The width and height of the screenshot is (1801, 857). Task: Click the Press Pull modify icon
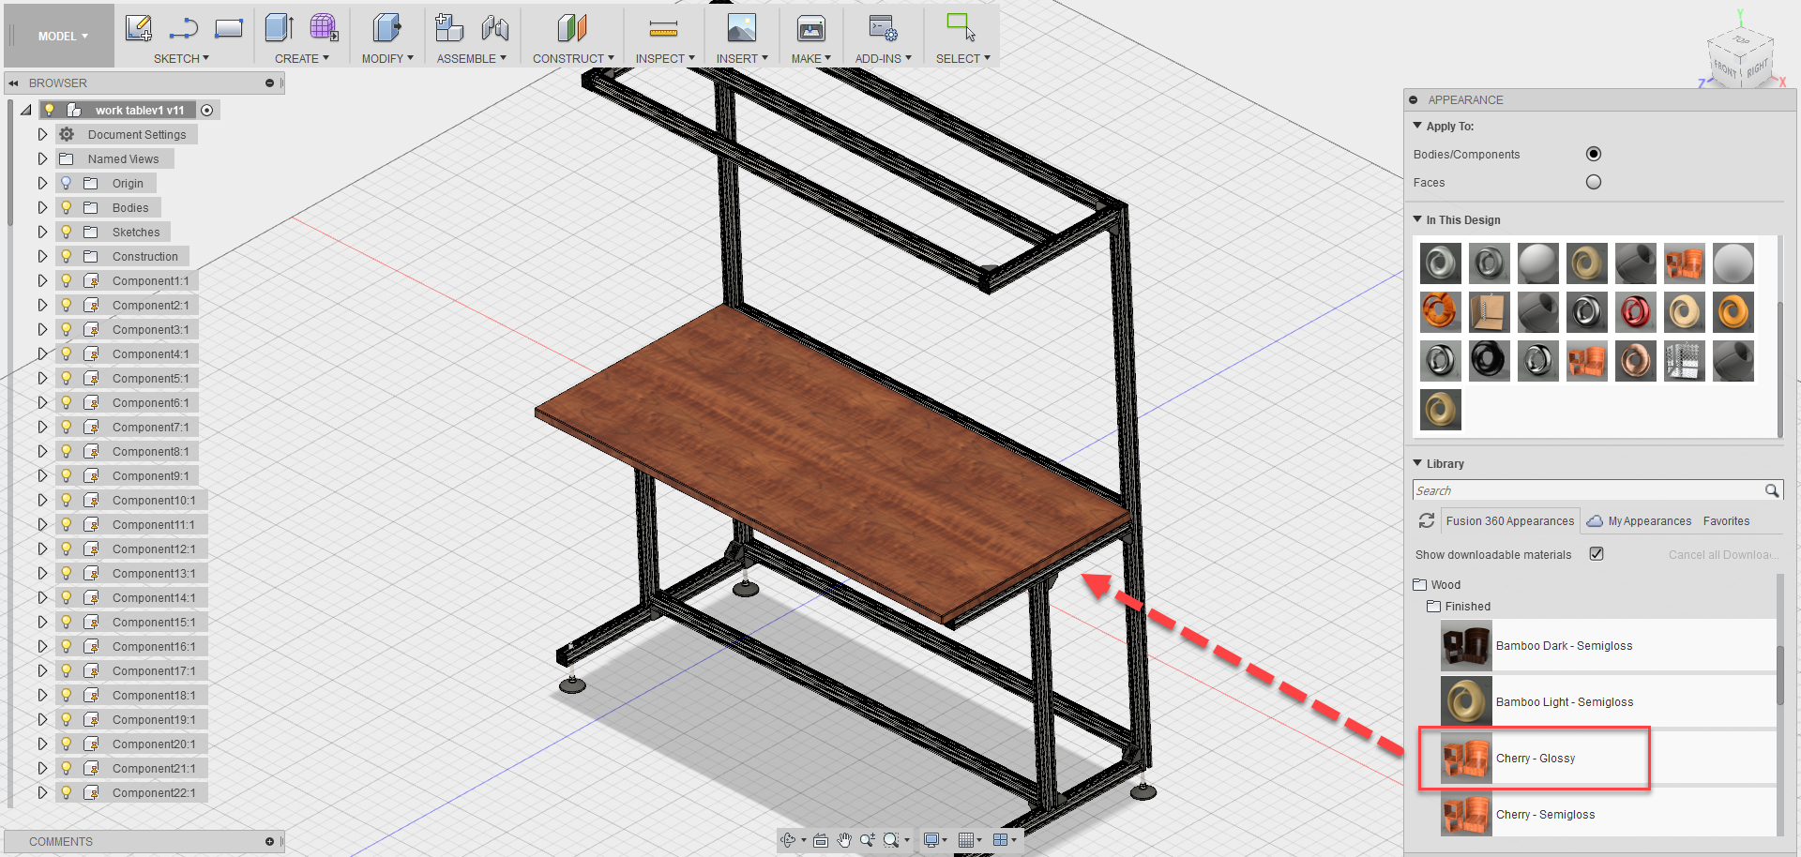(x=386, y=28)
